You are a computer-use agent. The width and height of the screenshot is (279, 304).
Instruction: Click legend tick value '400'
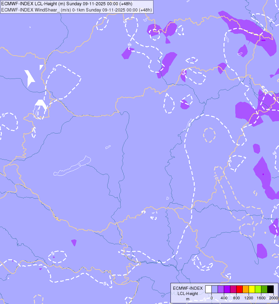(x=224, y=298)
